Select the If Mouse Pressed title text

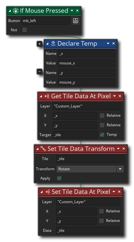(x=44, y=11)
